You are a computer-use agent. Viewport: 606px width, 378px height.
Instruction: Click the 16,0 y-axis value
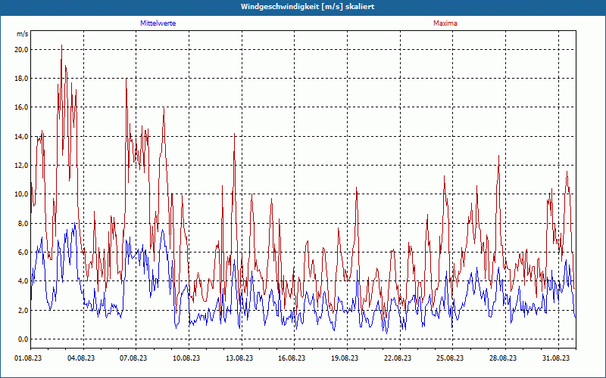point(21,107)
